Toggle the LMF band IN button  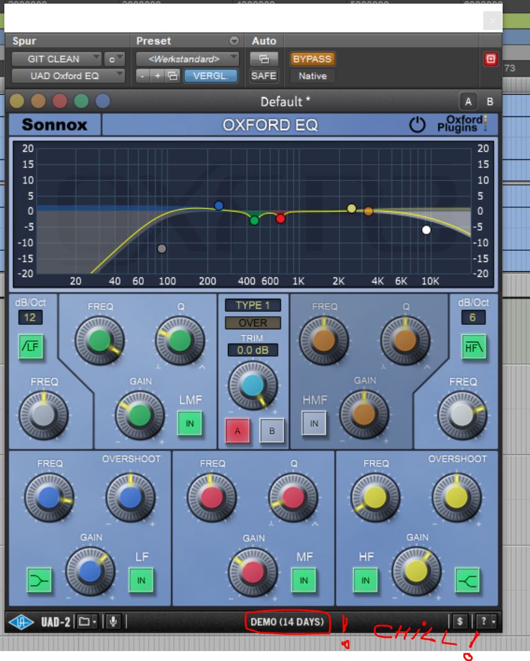[x=190, y=424]
